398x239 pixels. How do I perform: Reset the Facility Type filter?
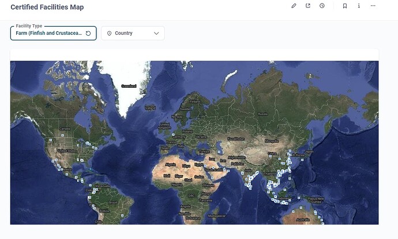pos(88,33)
